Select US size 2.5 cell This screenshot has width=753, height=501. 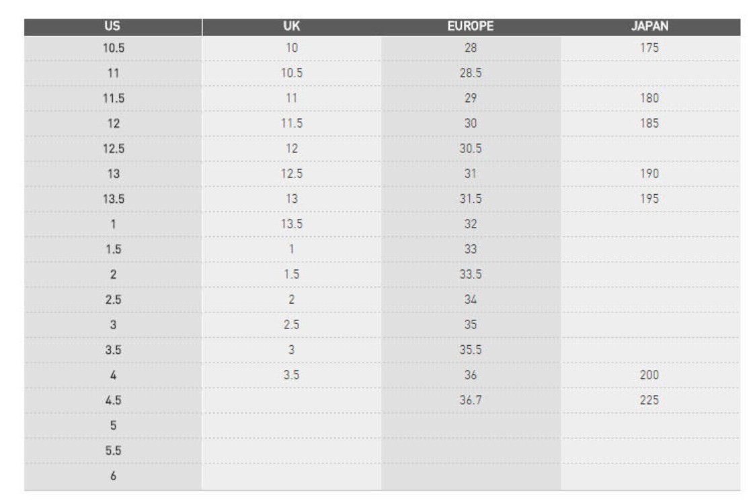pyautogui.click(x=113, y=300)
